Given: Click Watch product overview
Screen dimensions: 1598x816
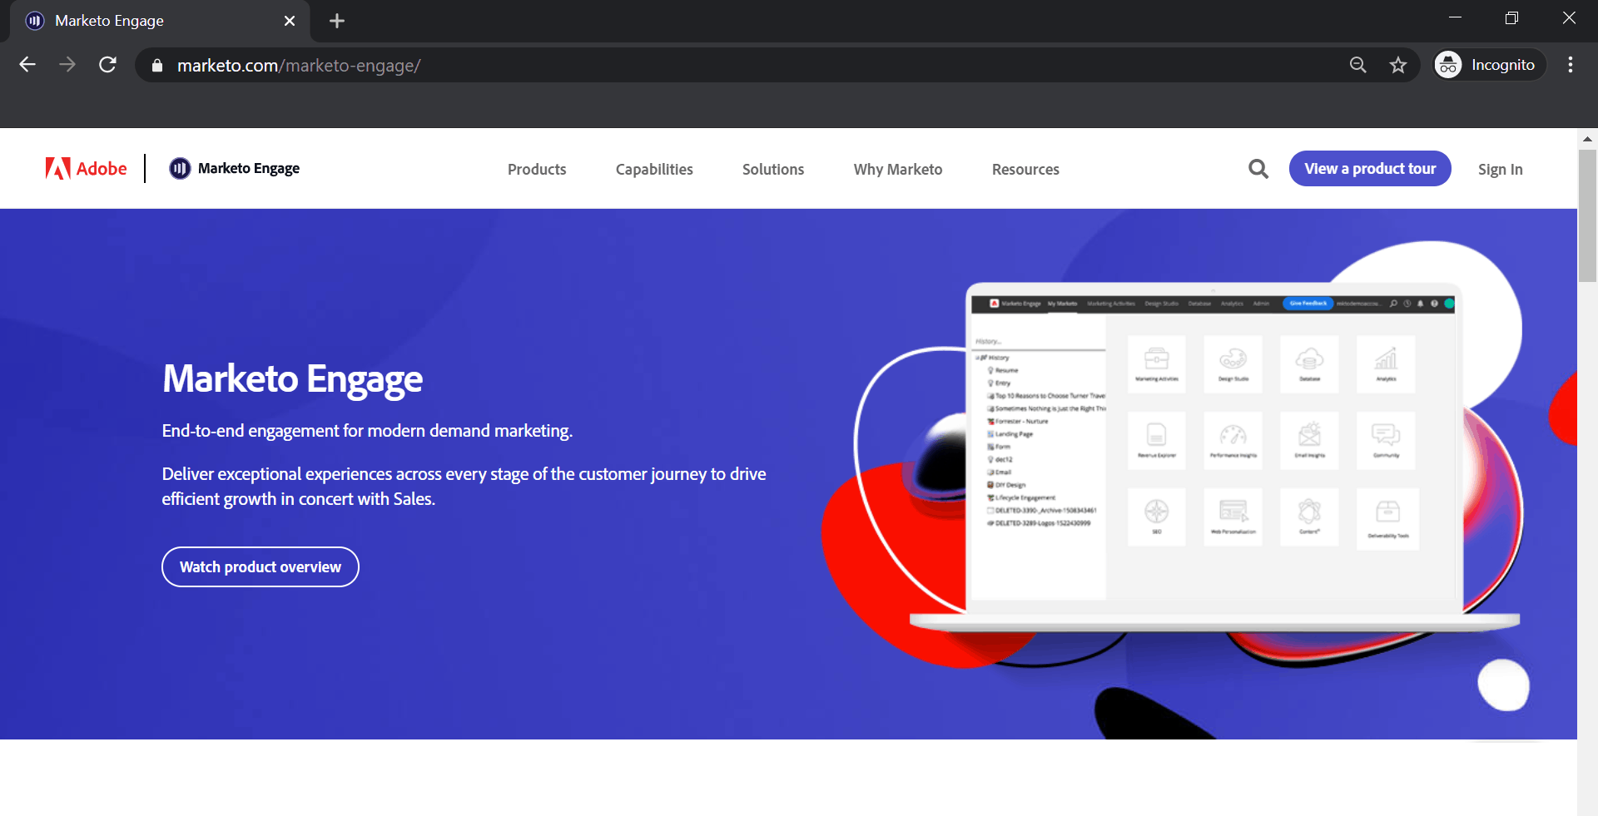Looking at the screenshot, I should click(260, 566).
